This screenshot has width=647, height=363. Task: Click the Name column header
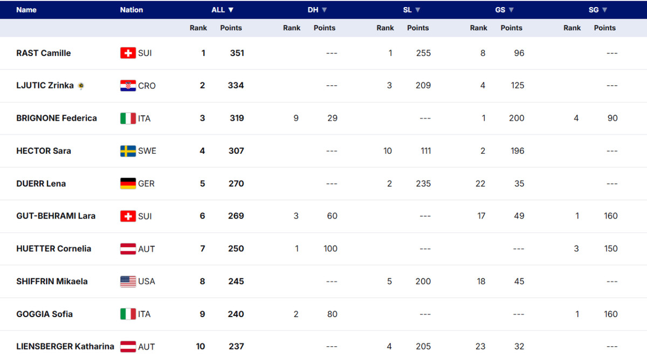[26, 10]
